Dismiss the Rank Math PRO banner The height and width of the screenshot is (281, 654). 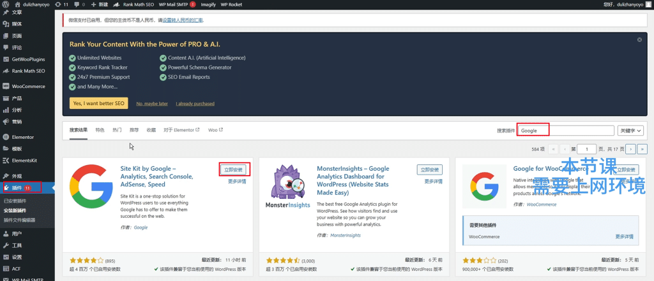point(639,40)
